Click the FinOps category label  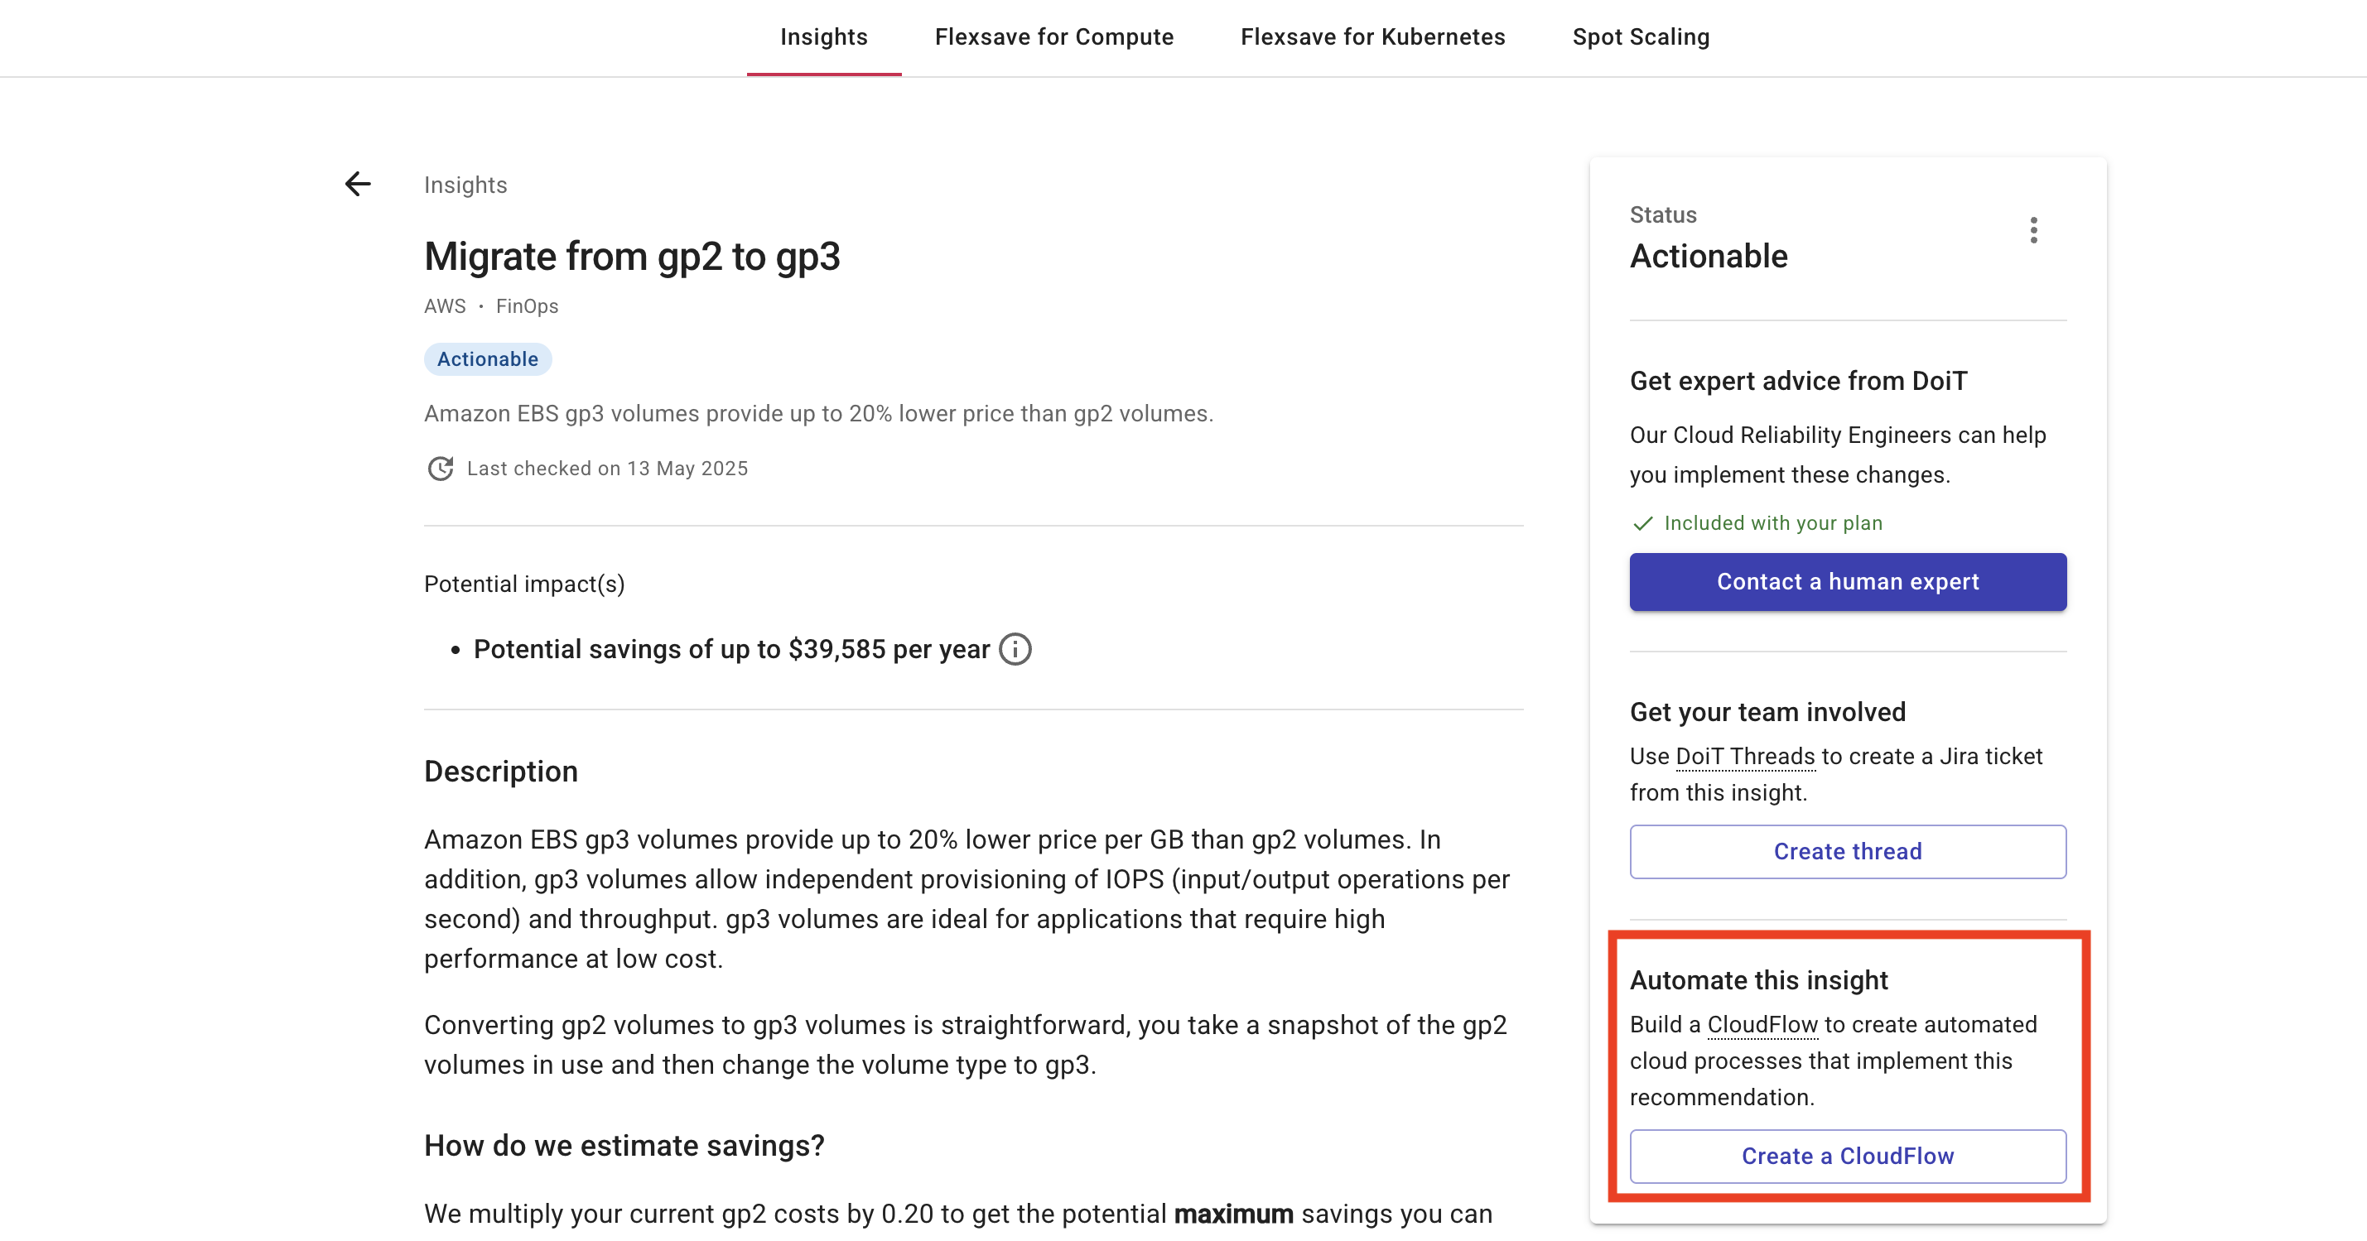(x=527, y=305)
